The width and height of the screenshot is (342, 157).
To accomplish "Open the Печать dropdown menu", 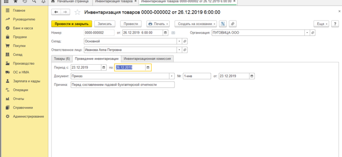I will click(x=158, y=24).
